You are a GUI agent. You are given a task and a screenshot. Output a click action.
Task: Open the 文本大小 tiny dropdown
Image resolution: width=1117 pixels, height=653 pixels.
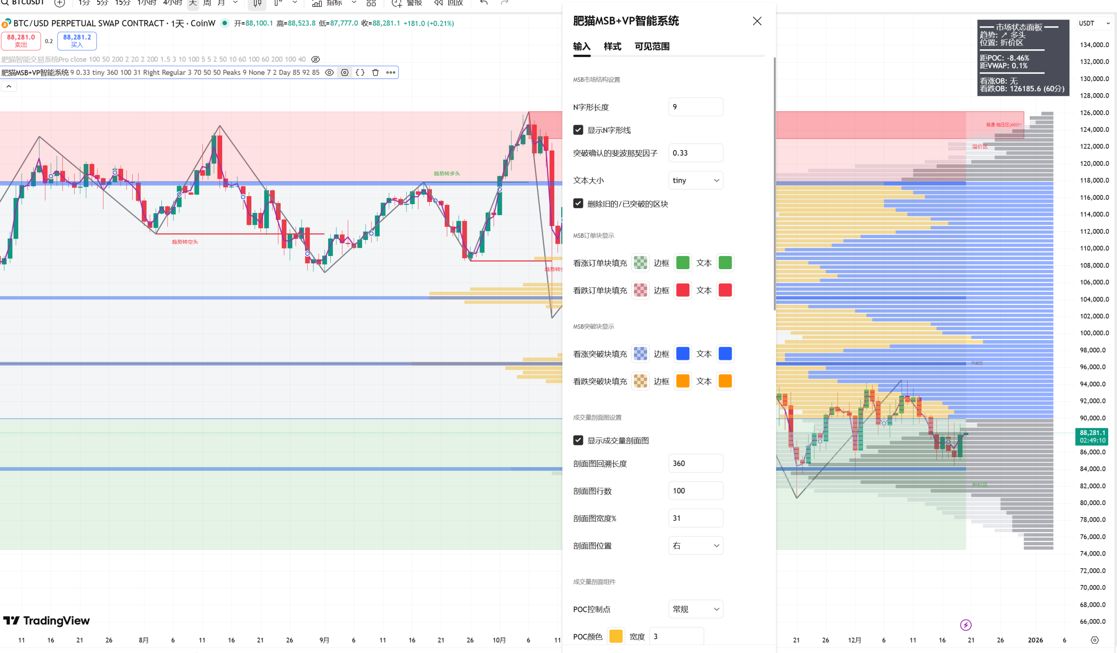click(x=696, y=180)
